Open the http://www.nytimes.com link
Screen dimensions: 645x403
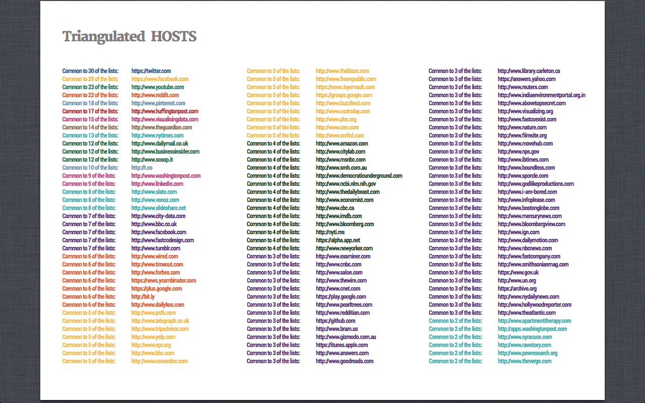(158, 136)
